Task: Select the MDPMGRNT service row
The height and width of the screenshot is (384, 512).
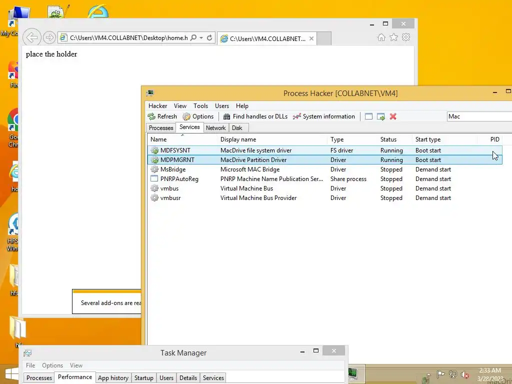Action: (325, 160)
